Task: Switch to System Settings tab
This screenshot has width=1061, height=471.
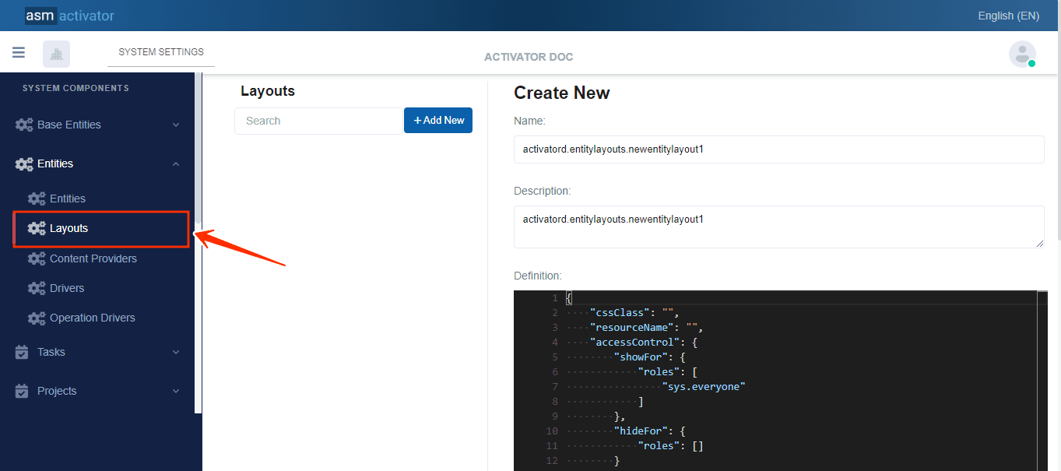Action: (x=161, y=52)
